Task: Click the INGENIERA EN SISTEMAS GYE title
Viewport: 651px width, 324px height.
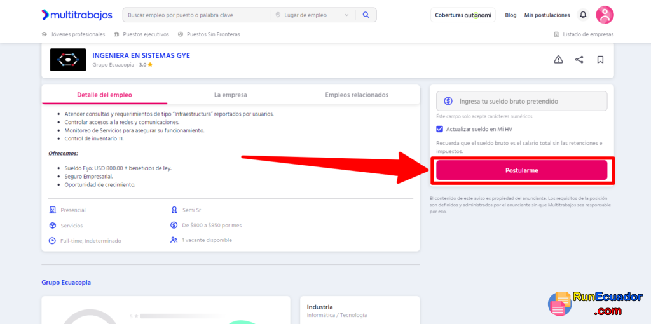Action: point(141,56)
